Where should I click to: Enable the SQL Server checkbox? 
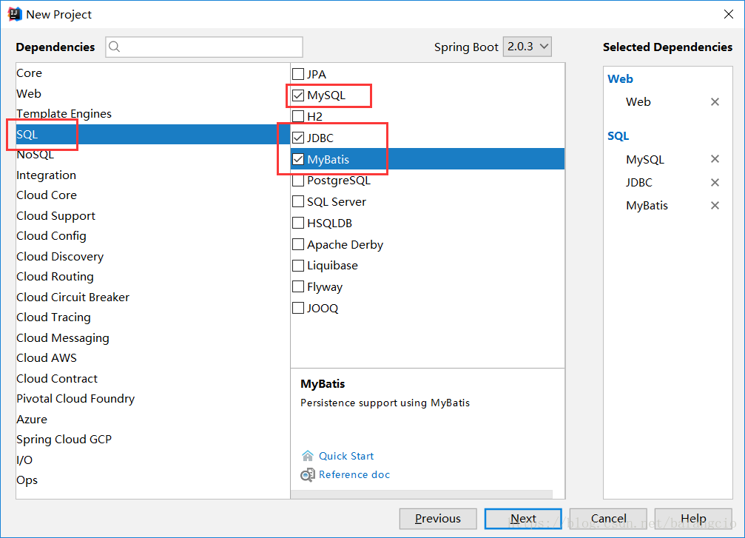pyautogui.click(x=298, y=201)
